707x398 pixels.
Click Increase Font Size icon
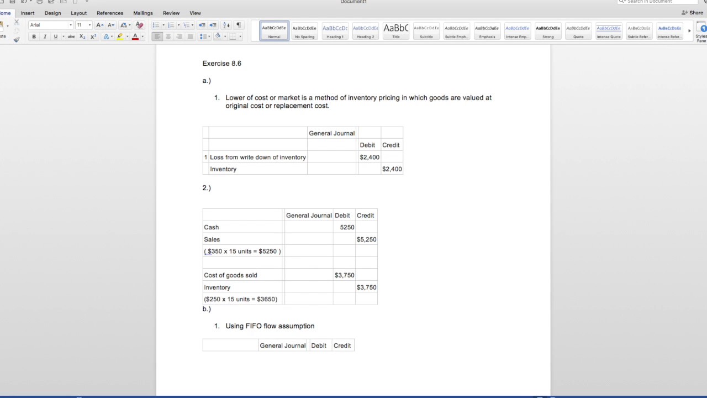(99, 25)
